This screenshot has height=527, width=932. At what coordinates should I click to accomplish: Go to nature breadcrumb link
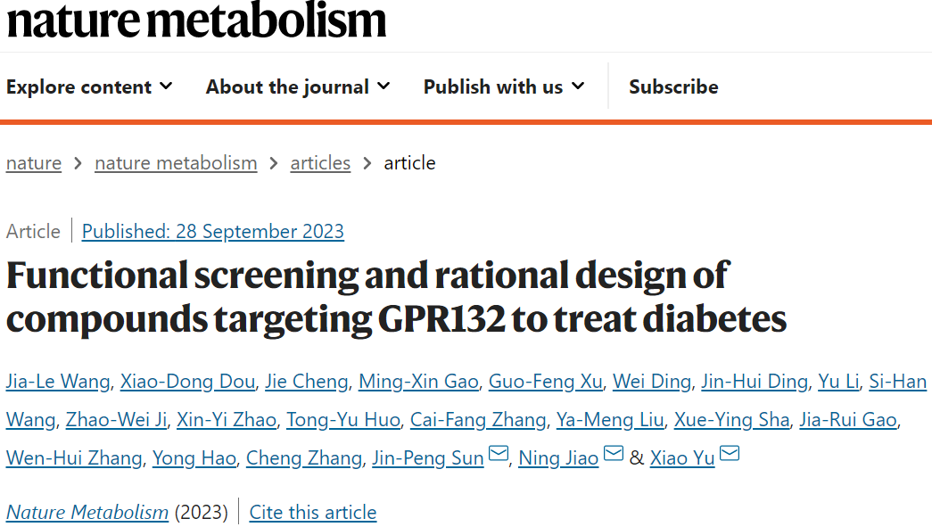coord(34,163)
